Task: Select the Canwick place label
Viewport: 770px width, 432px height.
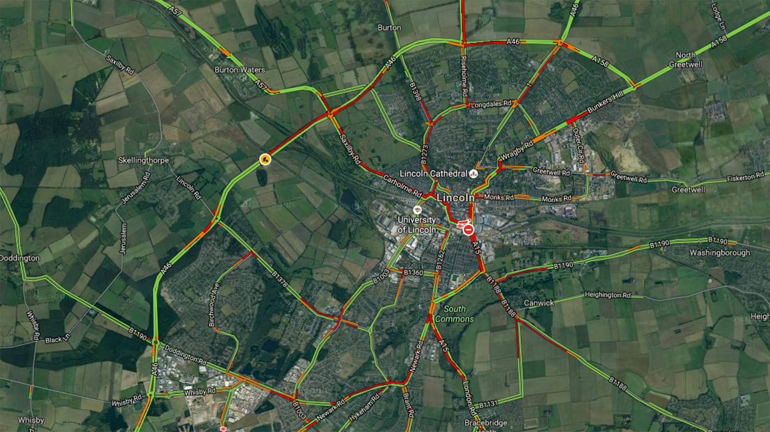Action: [x=539, y=303]
